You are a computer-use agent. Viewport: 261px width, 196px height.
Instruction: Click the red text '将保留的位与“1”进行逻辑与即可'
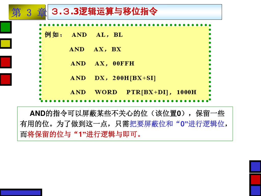point(82,134)
